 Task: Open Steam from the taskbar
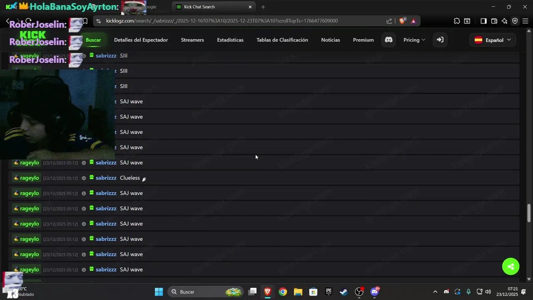coord(344,292)
